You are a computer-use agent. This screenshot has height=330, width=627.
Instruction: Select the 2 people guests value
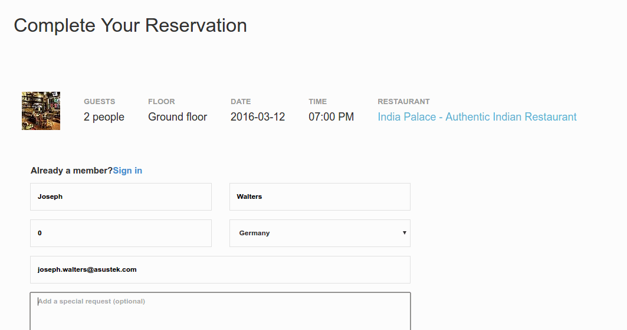pyautogui.click(x=104, y=117)
